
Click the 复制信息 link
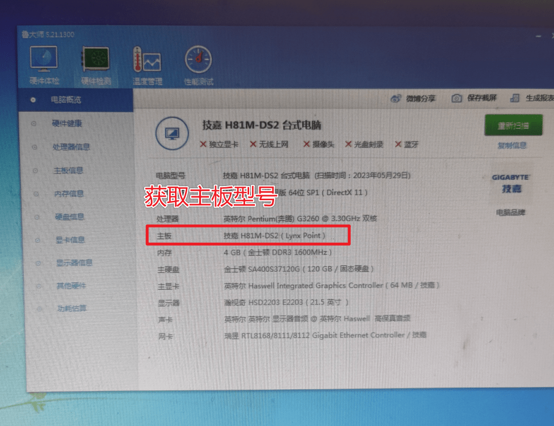click(512, 145)
